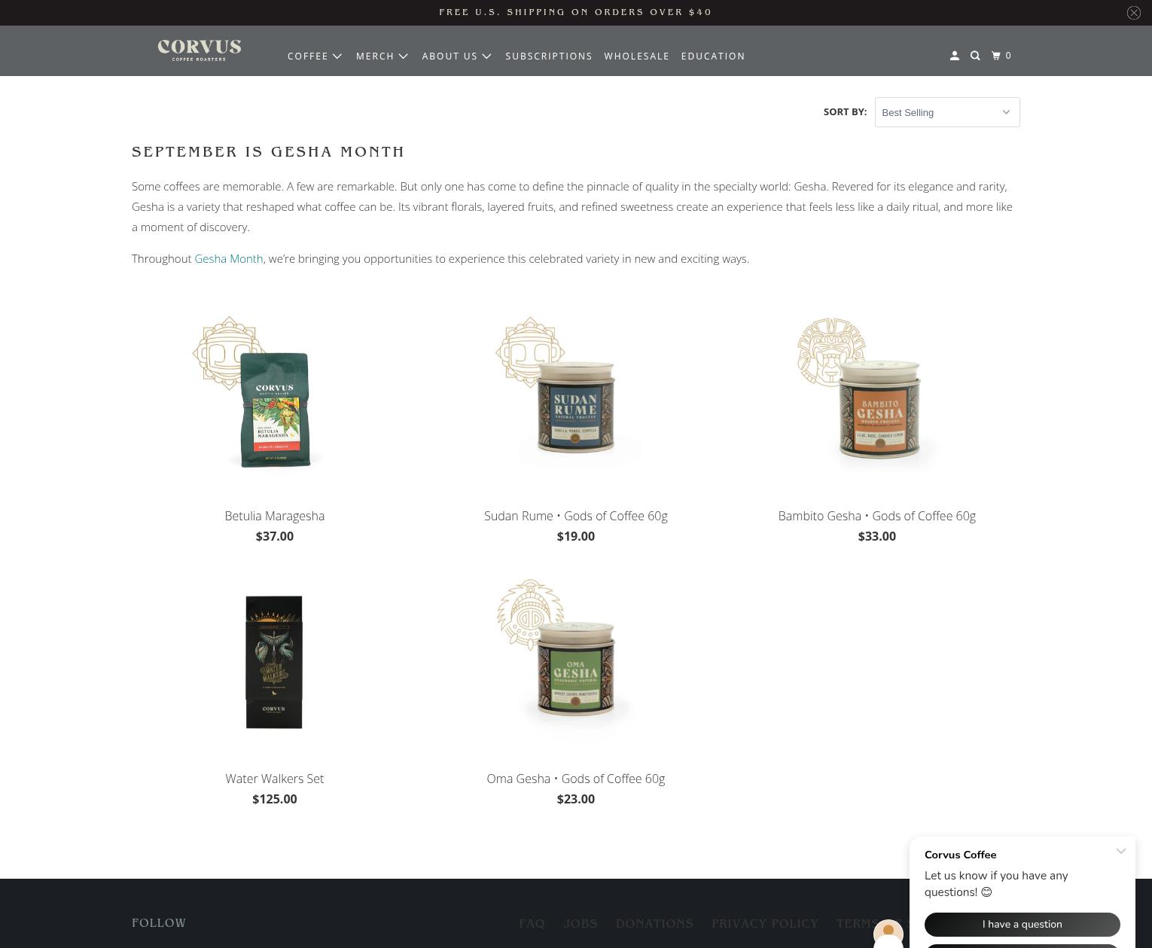
Task: Open the Sort By Best Selling dropdown
Action: [947, 112]
